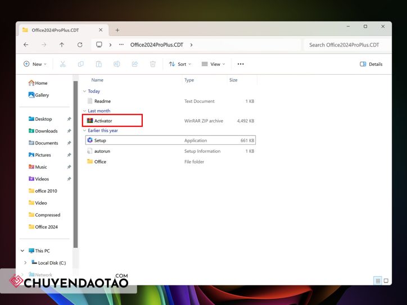Click the pin icon next to Music

point(69,167)
